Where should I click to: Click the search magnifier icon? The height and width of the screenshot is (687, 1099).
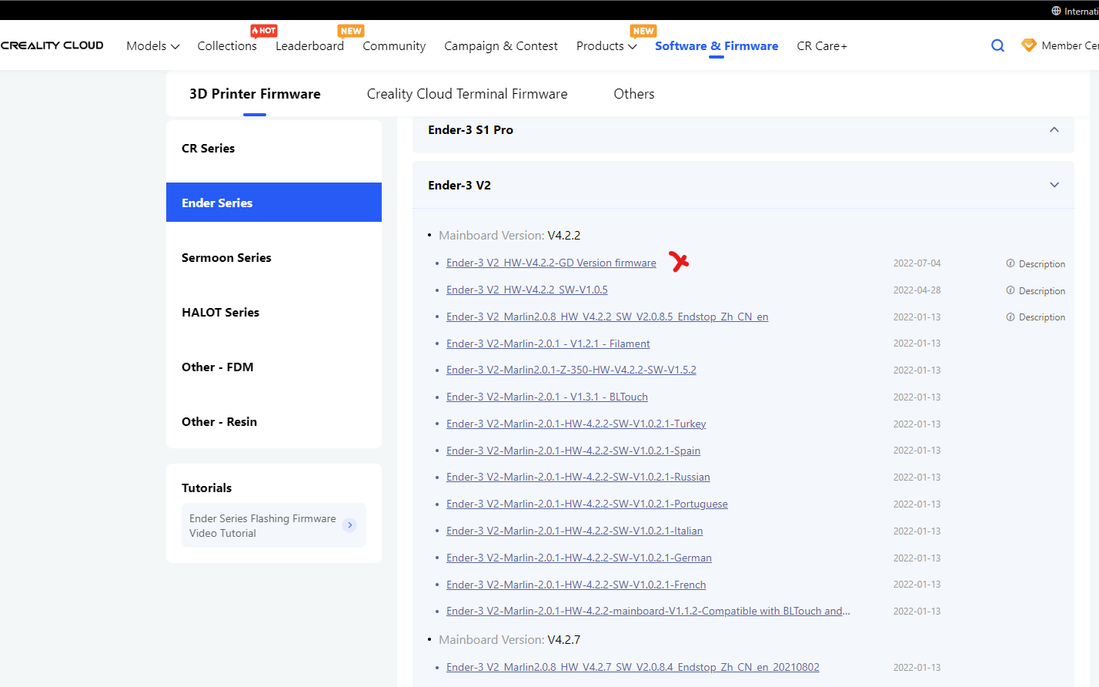pyautogui.click(x=997, y=45)
